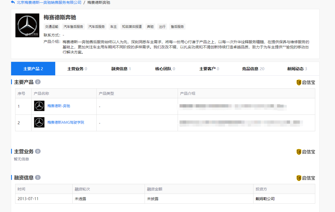This screenshot has width=335, height=212.
Task: Open 北京梅赛德斯—奔驰销售服务有限公司 breadcrumb link
Action: coord(49,2)
